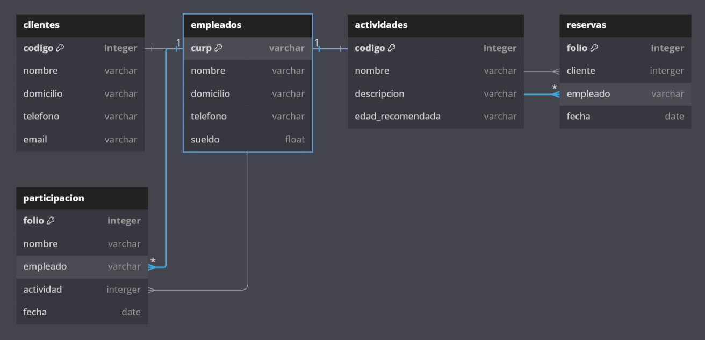The image size is (705, 340).
Task: Click the key icon beside clientes codigo
Action: (60, 48)
